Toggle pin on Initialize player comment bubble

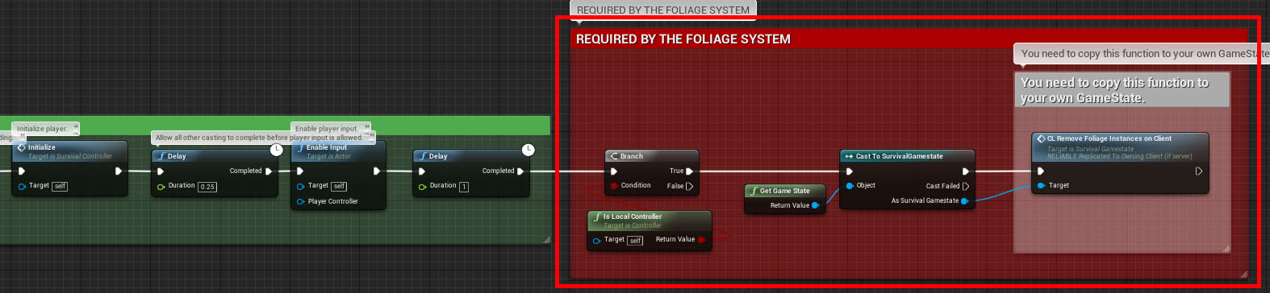coord(75,126)
